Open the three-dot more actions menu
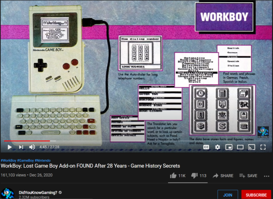Image resolution: width=273 pixels, height=199 pixels. tap(267, 176)
